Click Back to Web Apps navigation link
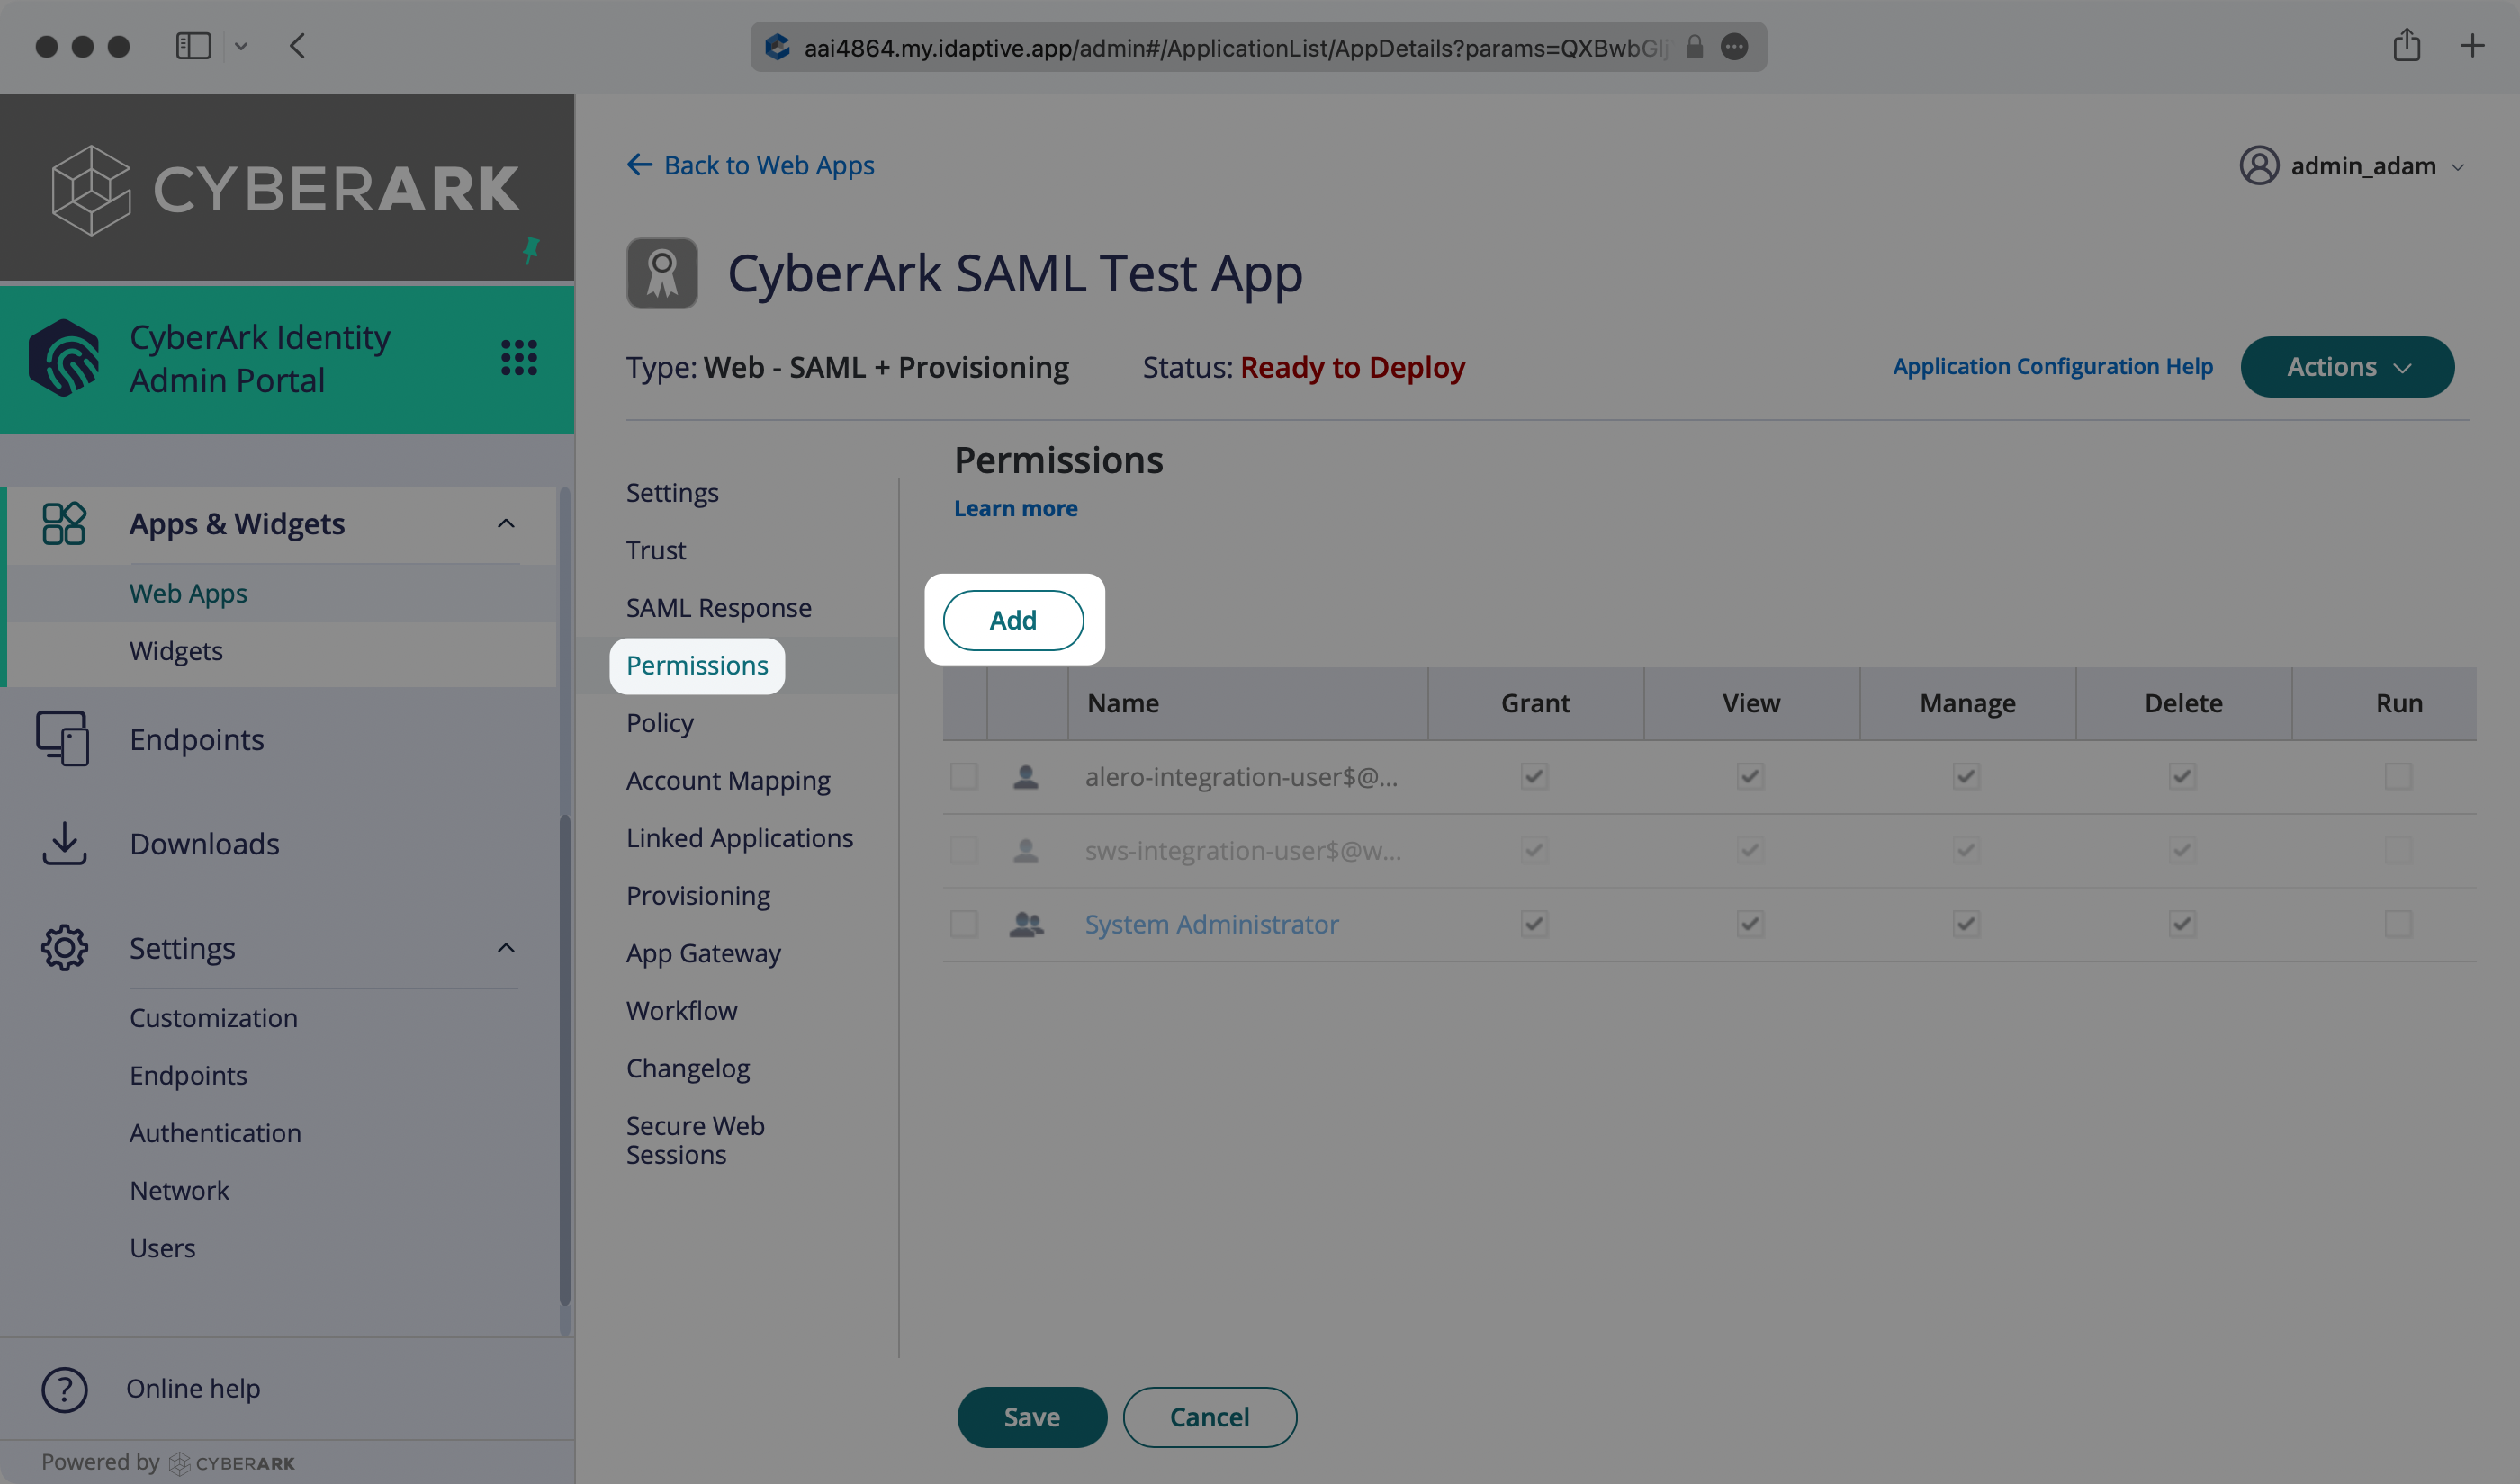This screenshot has width=2520, height=1484. (750, 163)
